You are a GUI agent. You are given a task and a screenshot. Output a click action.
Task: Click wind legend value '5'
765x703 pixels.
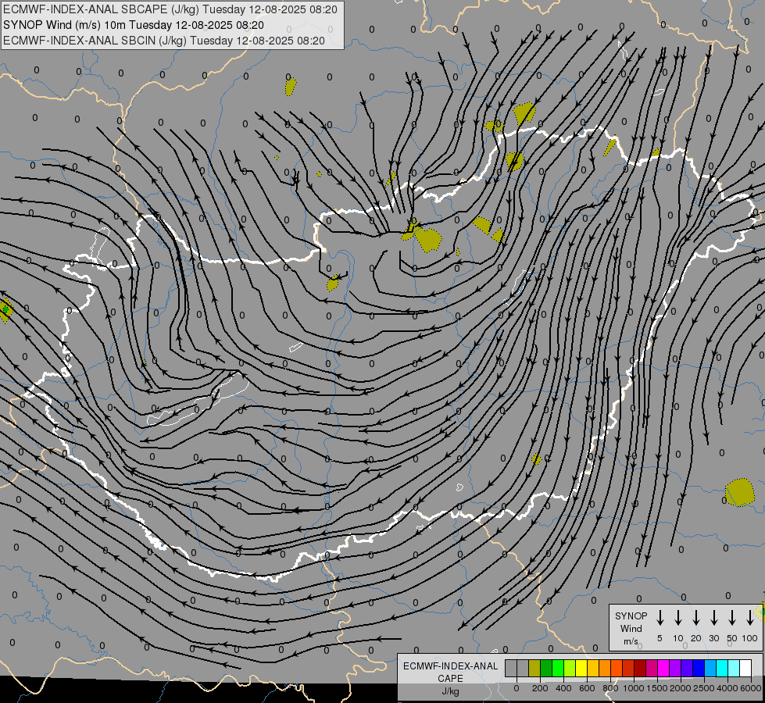(660, 638)
